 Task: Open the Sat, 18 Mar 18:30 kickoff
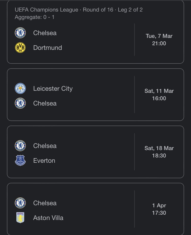[159, 152]
